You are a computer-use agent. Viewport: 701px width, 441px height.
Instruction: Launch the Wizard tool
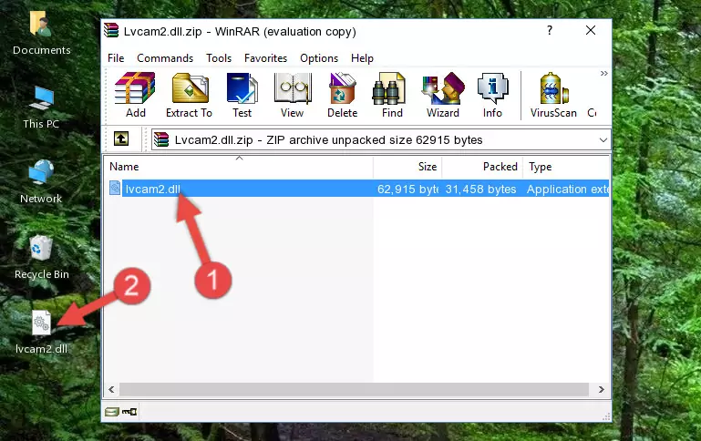tap(443, 95)
